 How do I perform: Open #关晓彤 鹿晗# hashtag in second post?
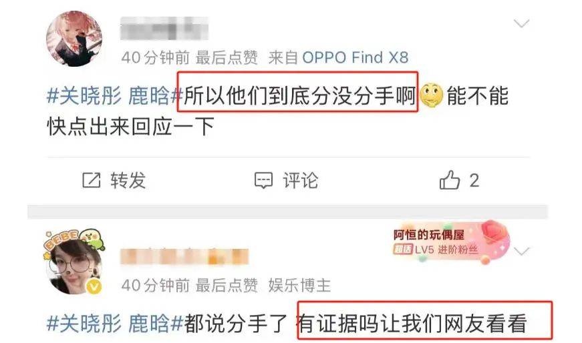115,324
